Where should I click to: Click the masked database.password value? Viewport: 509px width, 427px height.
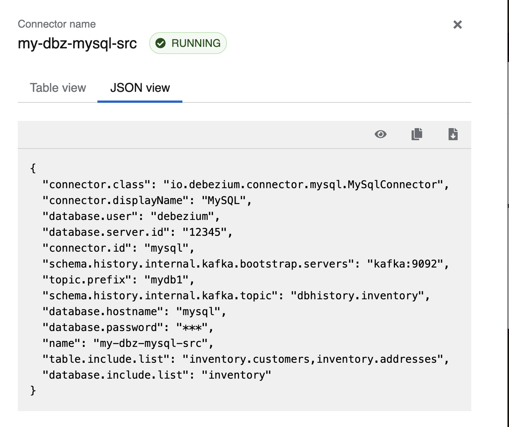[192, 328]
